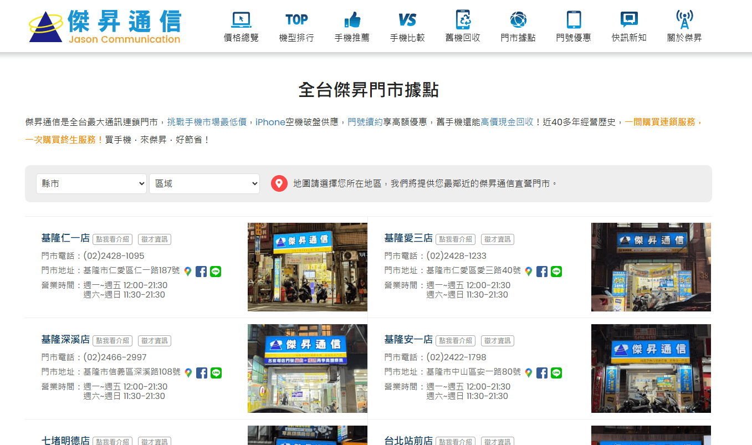Screen dimensions: 752x445
Task: Open the 區域 district dropdown
Action: click(x=204, y=183)
